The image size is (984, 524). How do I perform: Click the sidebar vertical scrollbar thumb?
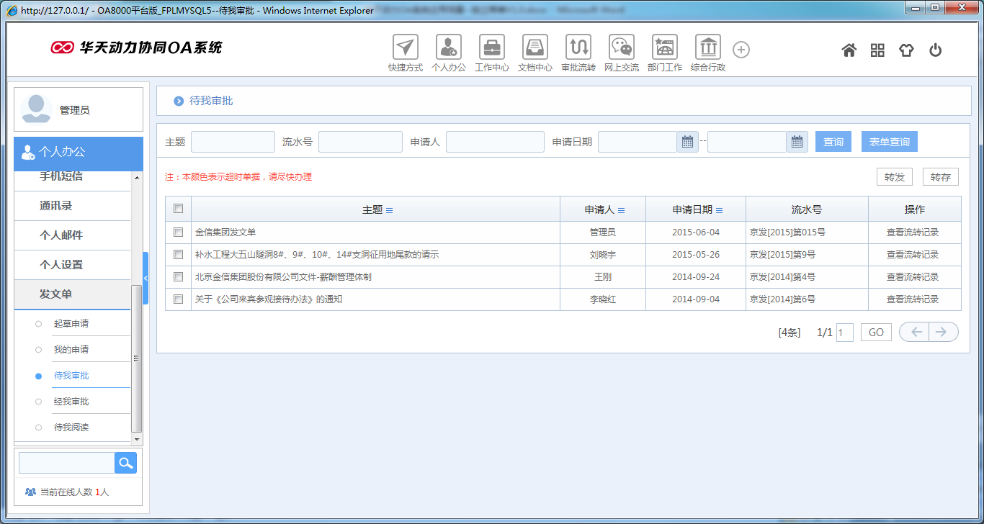[137, 358]
